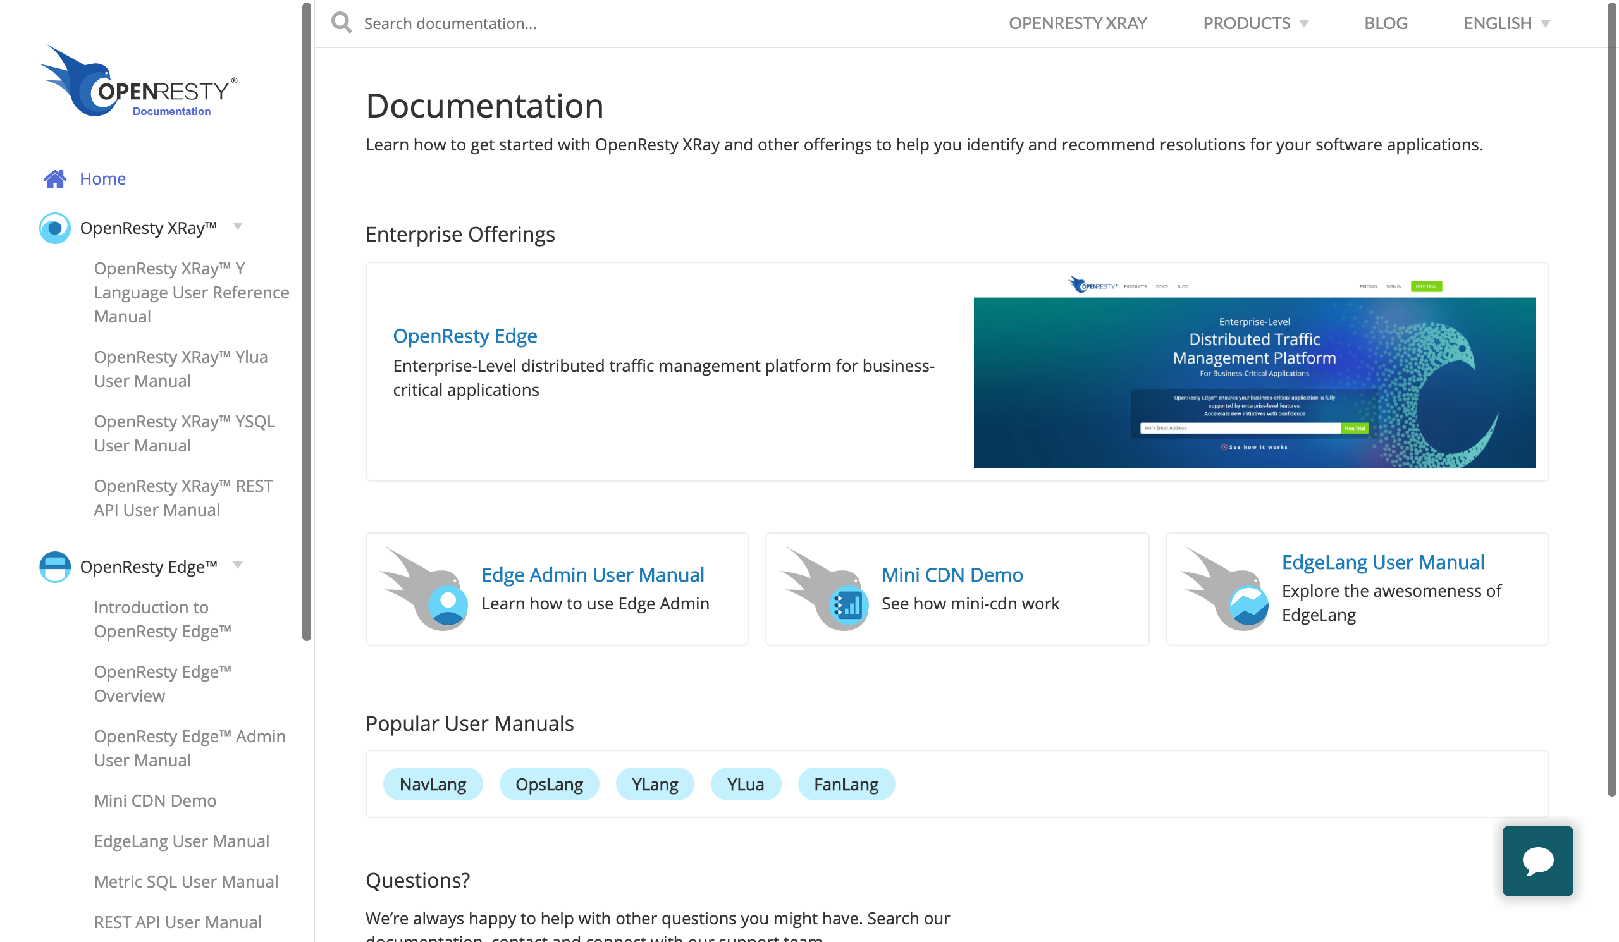1619x942 pixels.
Task: Open the Blog menu item
Action: tap(1386, 23)
